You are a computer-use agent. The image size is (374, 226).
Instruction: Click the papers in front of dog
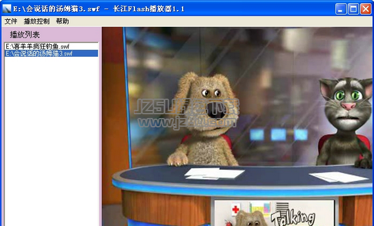pos(214,174)
